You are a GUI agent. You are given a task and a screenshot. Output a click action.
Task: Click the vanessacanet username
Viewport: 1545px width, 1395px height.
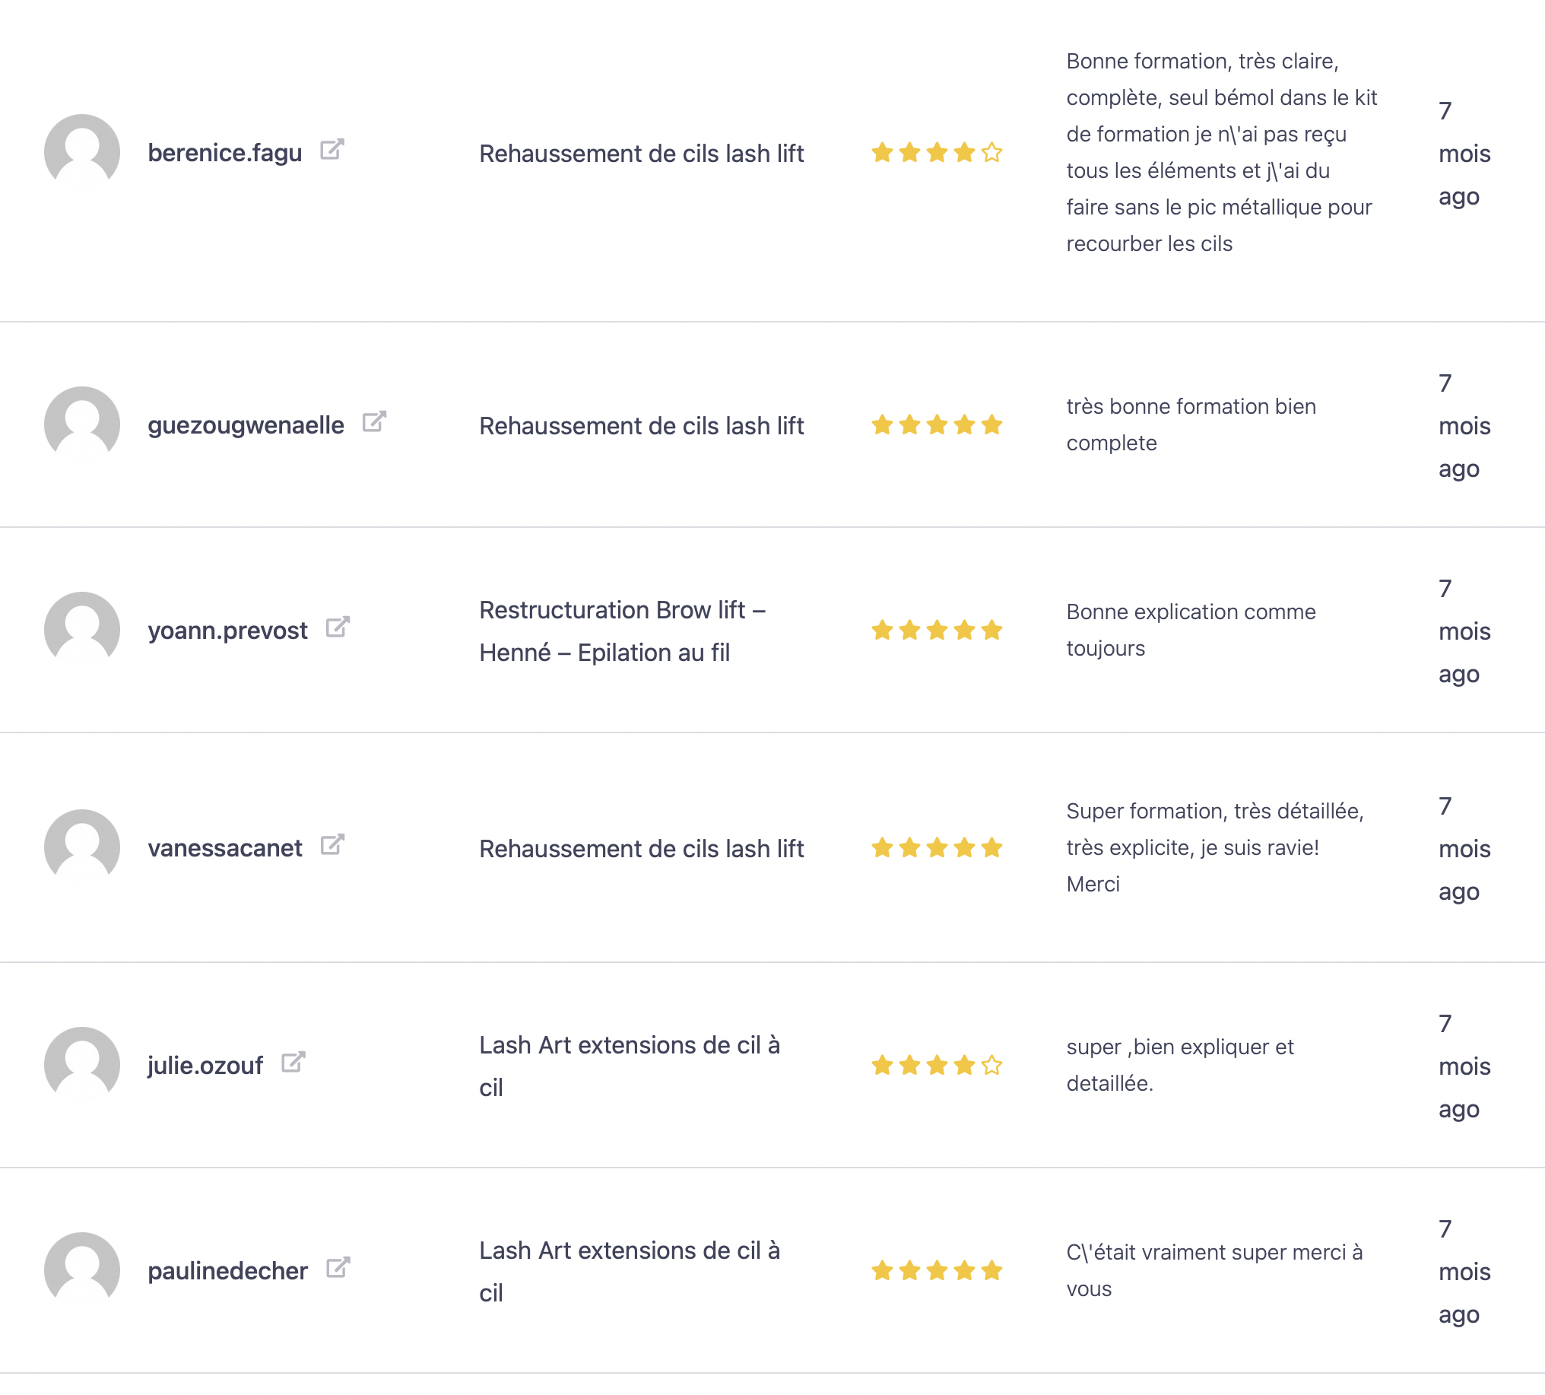[x=224, y=848]
